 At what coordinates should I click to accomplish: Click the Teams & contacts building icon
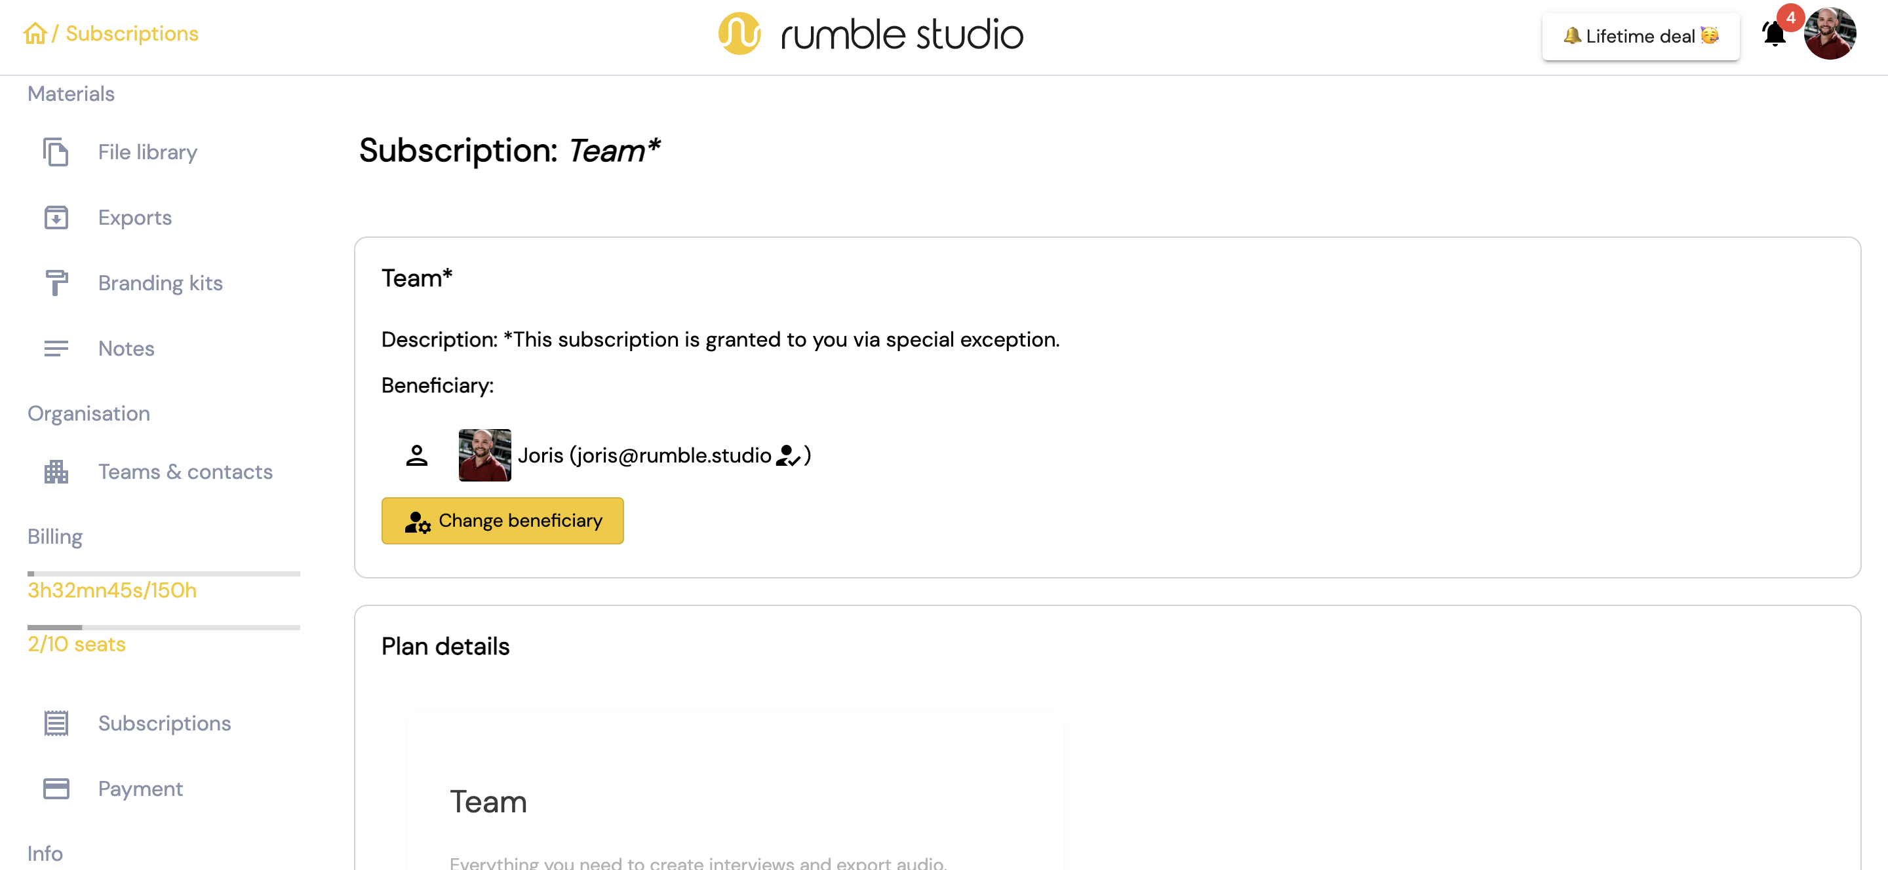coord(56,472)
